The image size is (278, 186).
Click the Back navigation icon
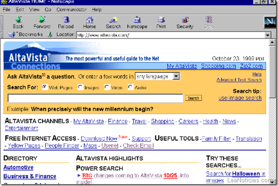click(x=18, y=19)
